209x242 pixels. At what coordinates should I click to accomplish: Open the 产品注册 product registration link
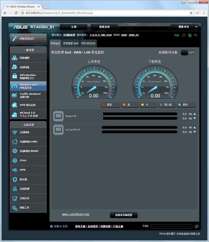coord(118,226)
